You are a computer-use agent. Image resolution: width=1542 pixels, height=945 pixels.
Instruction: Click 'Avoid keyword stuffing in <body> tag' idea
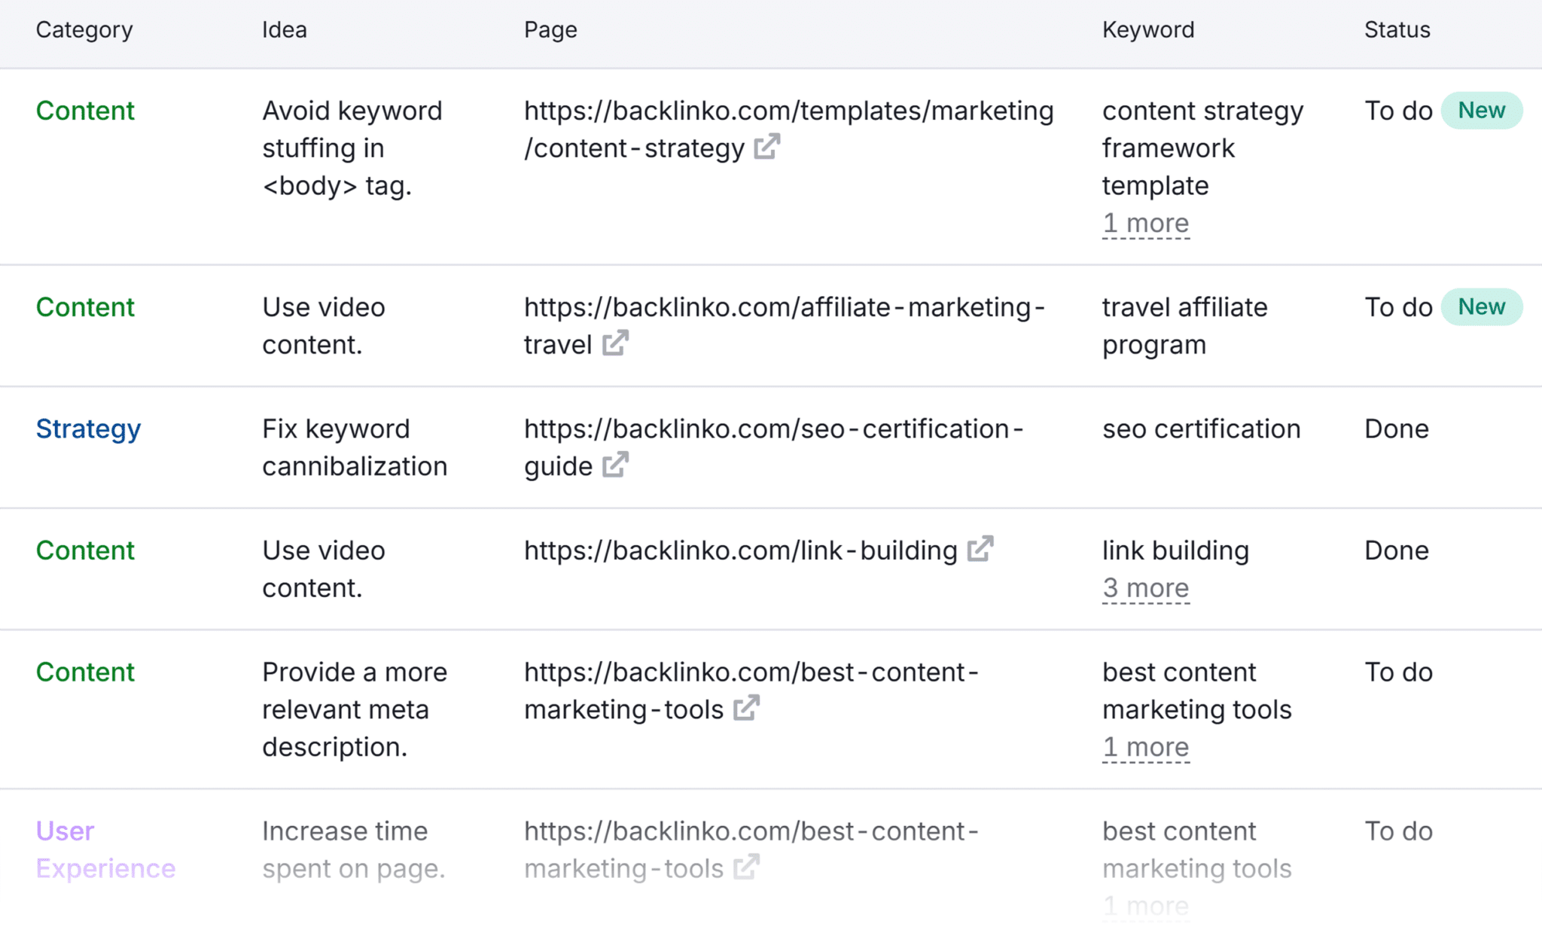click(x=352, y=148)
